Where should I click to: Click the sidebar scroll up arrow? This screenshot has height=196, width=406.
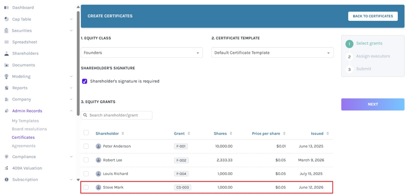pos(78,7)
